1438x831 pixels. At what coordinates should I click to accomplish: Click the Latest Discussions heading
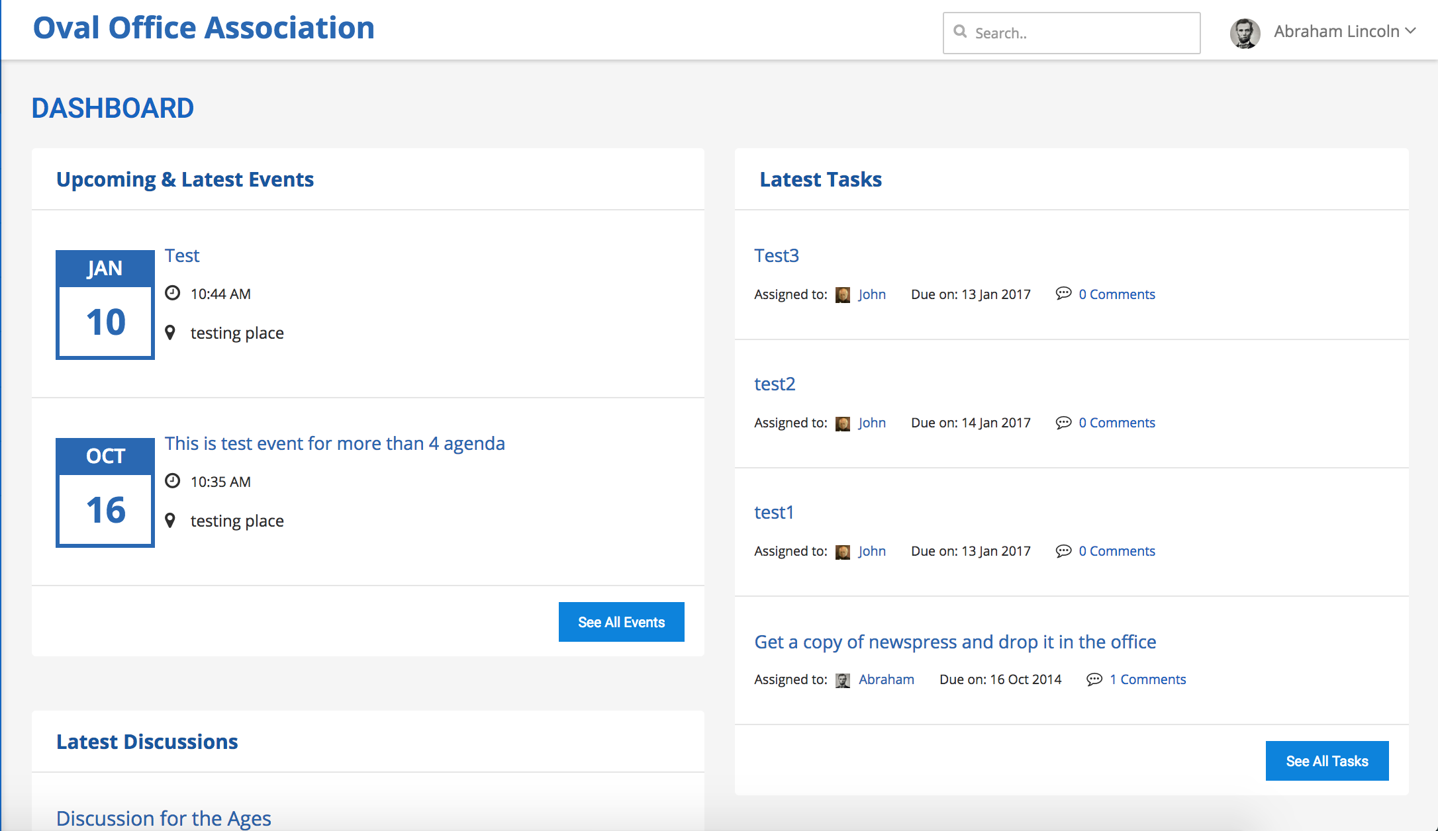147,742
